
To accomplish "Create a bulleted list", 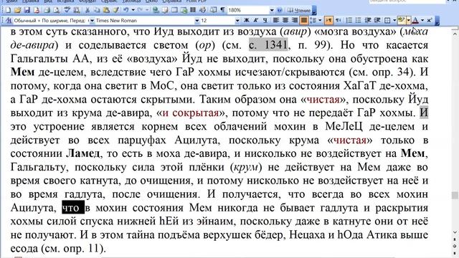I will (x=359, y=20).
